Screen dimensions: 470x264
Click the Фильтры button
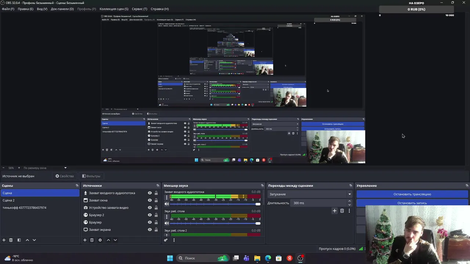[91, 176]
